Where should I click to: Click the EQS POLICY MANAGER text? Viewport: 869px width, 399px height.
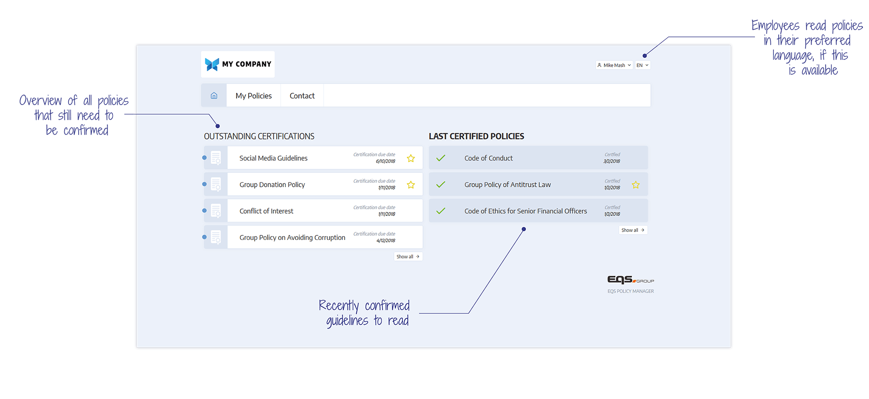click(630, 291)
